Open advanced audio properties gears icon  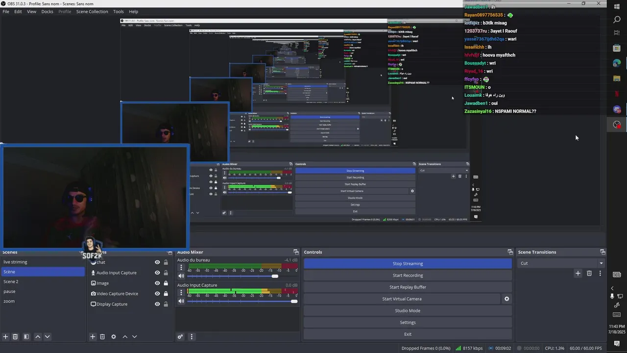coord(180,337)
